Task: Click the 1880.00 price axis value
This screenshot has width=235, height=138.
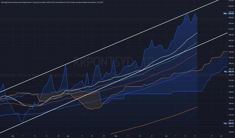Action: pyautogui.click(x=231, y=63)
